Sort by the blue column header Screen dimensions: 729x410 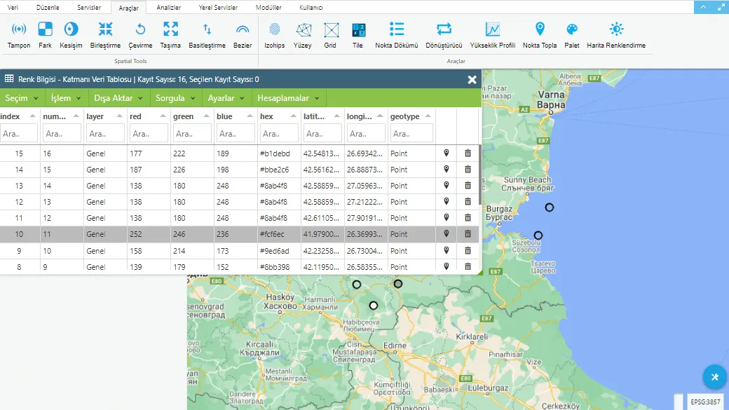[236, 116]
